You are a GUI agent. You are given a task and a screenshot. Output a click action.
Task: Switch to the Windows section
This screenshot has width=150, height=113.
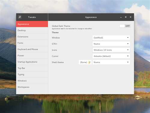(32, 81)
